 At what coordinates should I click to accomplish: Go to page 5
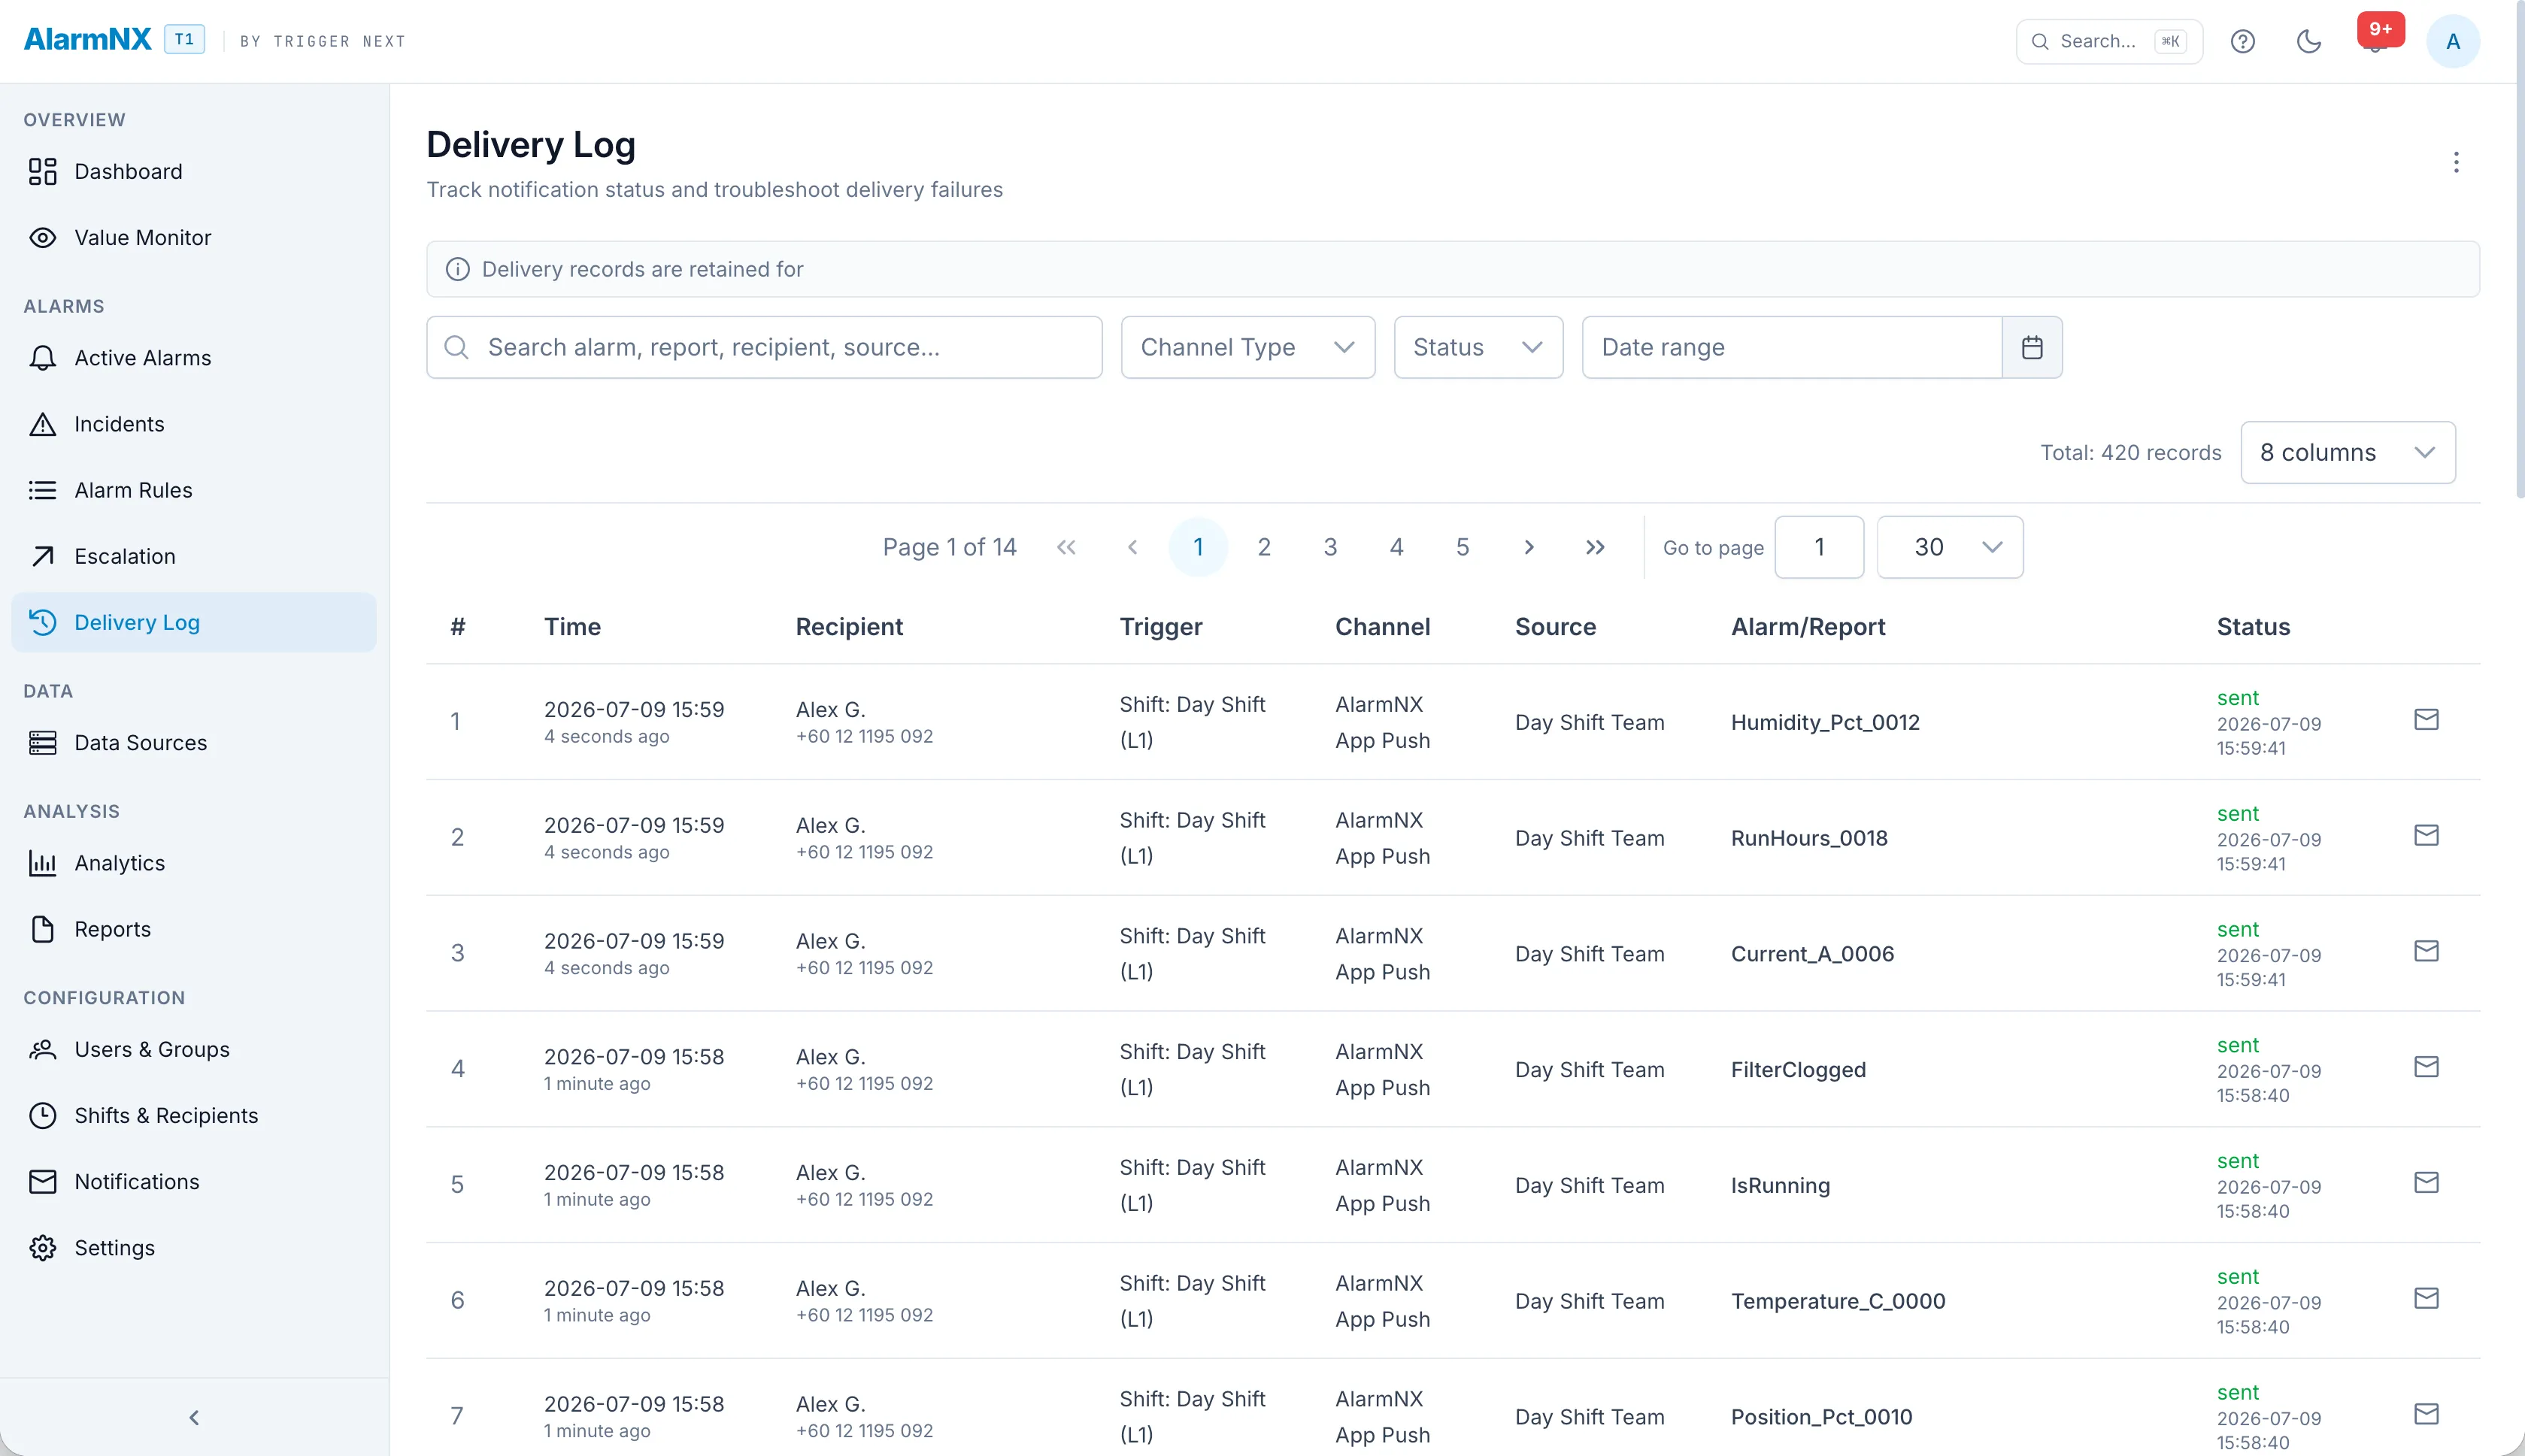1462,547
